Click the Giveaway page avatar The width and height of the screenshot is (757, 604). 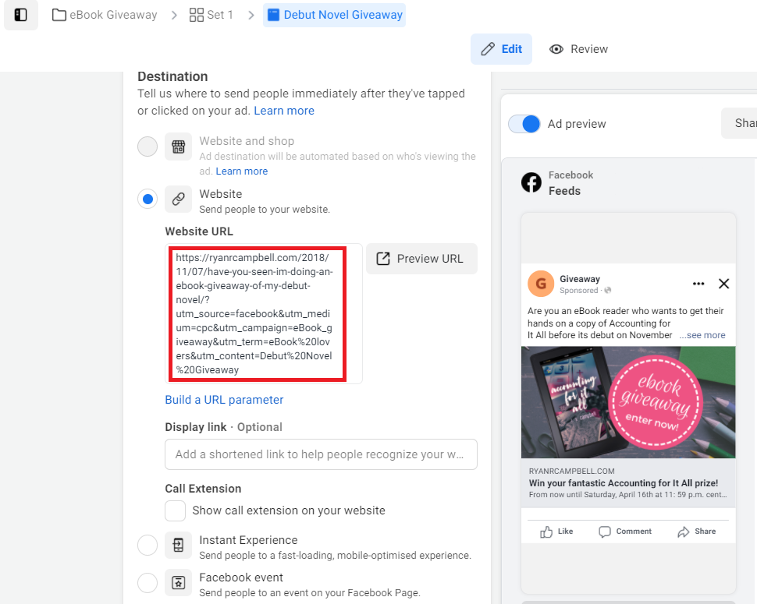(541, 284)
